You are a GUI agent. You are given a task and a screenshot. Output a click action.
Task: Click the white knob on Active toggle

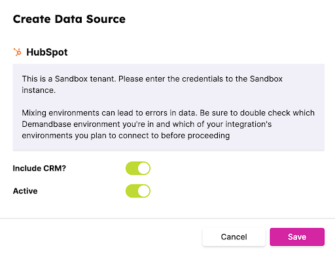pos(144,191)
